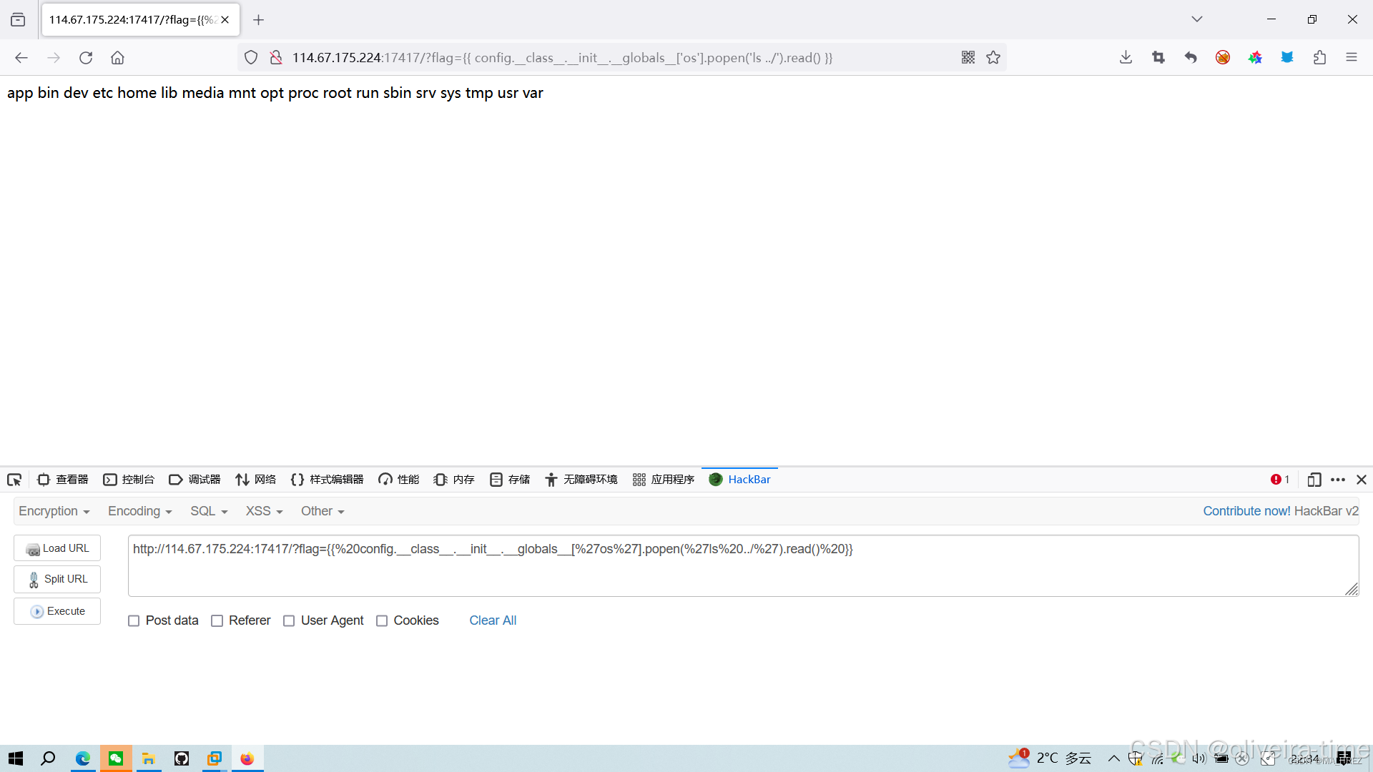Select the element picker in devtools

(x=14, y=479)
